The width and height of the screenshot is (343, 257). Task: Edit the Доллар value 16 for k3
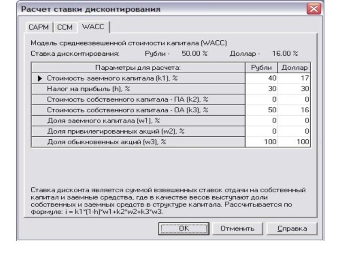point(294,110)
